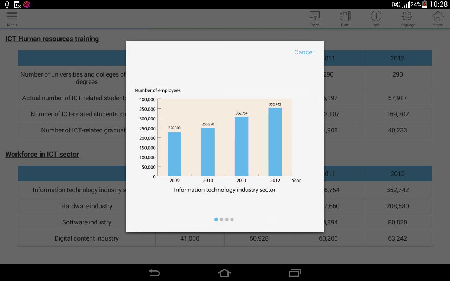
Task: Tap the 'Number of employees' axis label
Action: pos(157,90)
